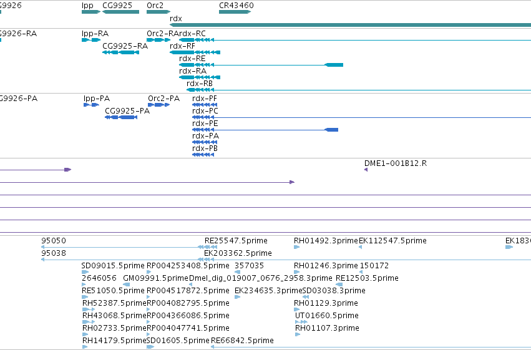
Task: Select the rdx-RF transcript label
Action: pyautogui.click(x=182, y=46)
